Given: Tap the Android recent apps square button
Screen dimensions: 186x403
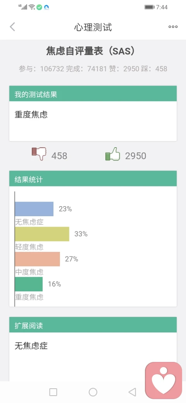Looking at the screenshot, I should click(x=53, y=392).
